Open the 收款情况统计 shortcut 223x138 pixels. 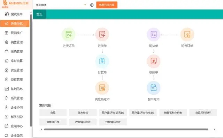[x=83, y=122]
